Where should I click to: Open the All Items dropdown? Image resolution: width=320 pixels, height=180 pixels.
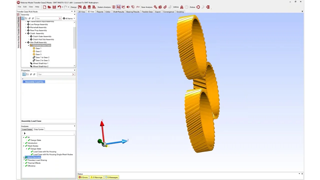pyautogui.click(x=69, y=18)
